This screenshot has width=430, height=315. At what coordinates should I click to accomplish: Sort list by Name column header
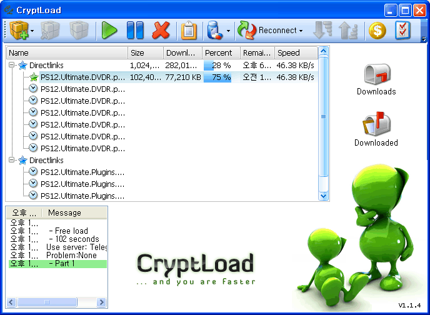67,52
